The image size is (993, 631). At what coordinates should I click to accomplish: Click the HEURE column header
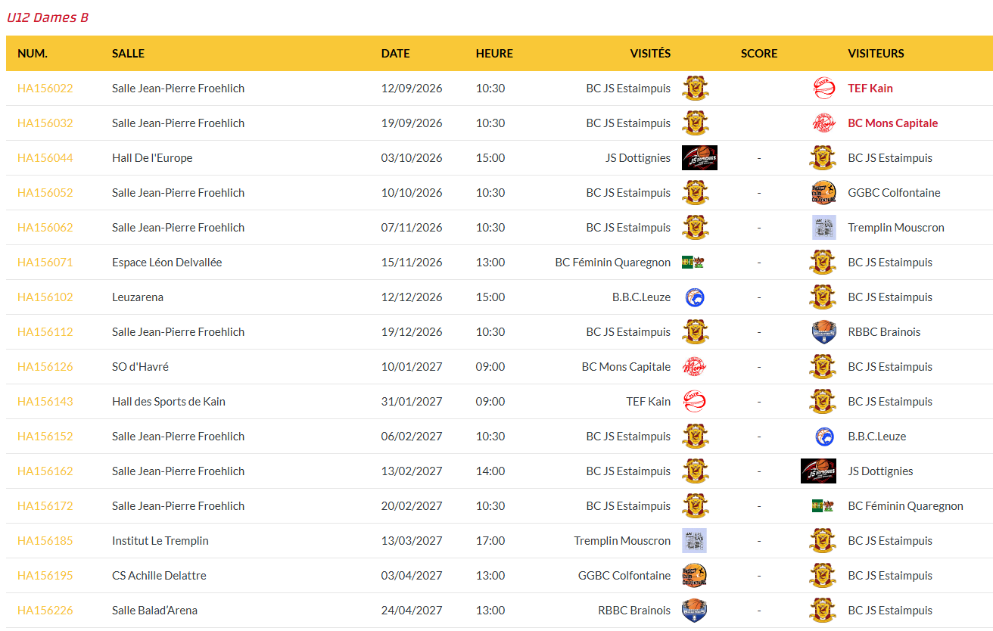[x=494, y=54]
